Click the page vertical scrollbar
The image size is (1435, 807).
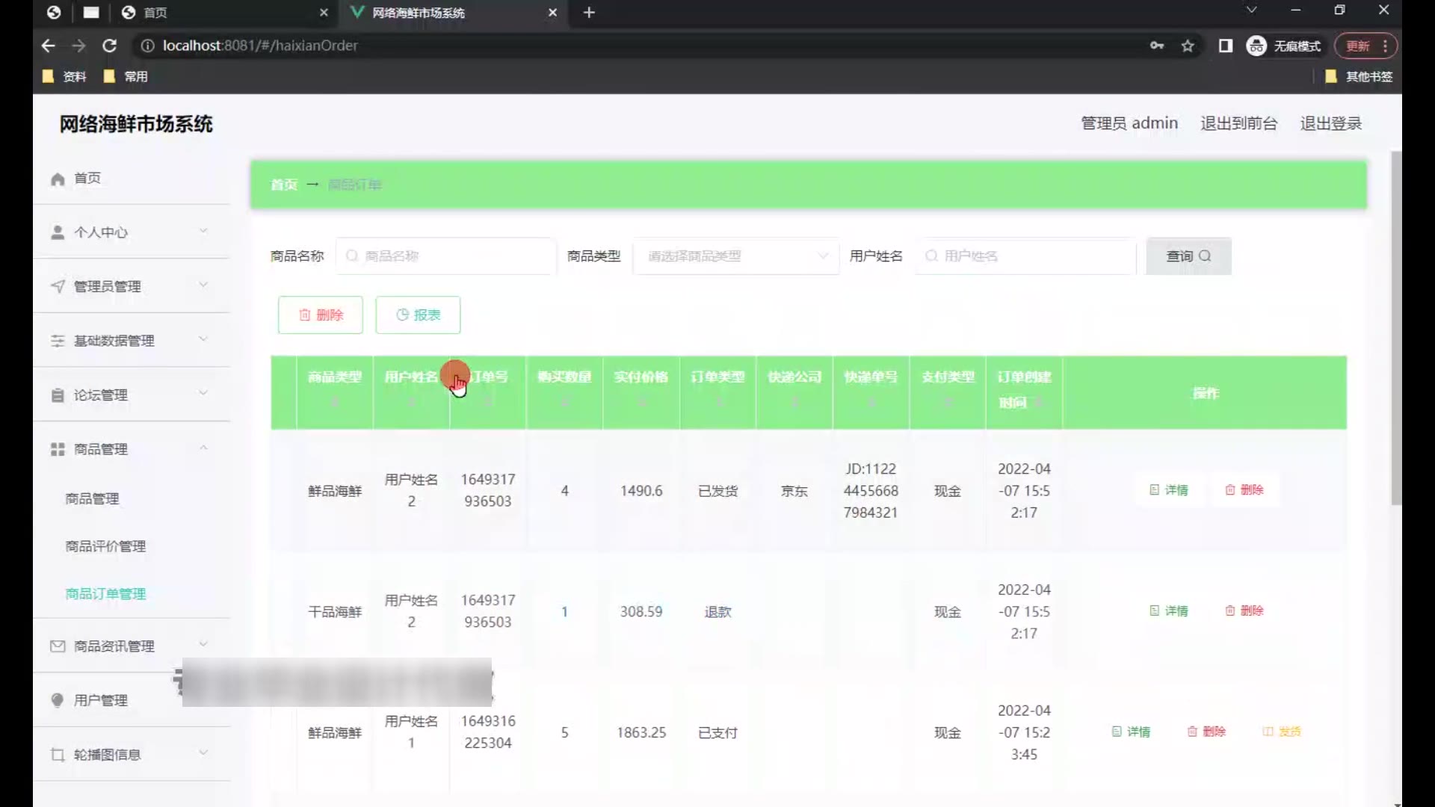(x=1395, y=329)
